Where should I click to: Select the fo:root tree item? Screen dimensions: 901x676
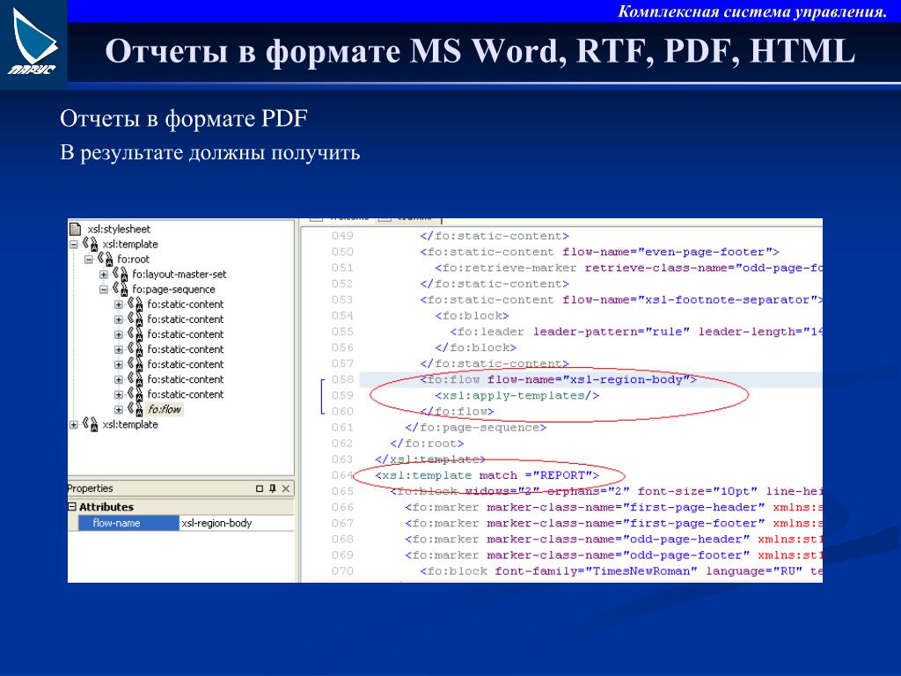click(134, 260)
